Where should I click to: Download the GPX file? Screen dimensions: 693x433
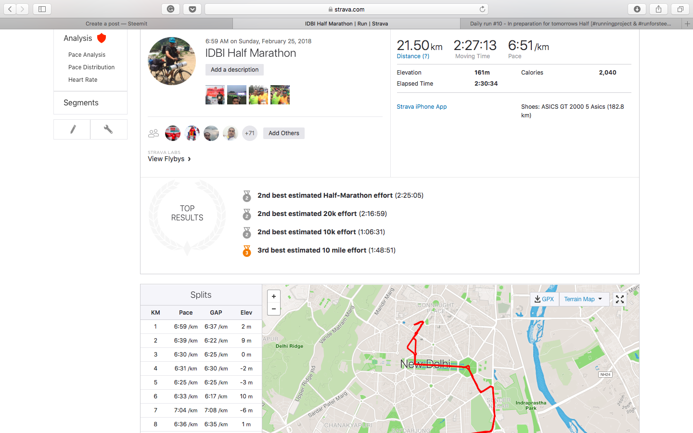544,299
